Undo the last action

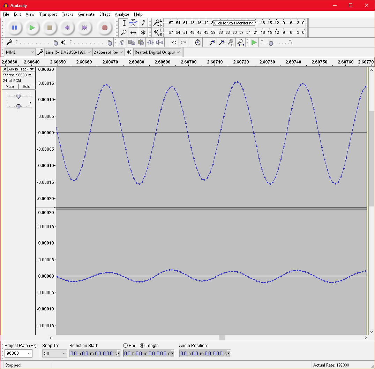(174, 43)
